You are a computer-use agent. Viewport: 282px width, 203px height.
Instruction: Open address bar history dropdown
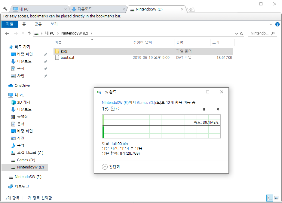coord(237,33)
